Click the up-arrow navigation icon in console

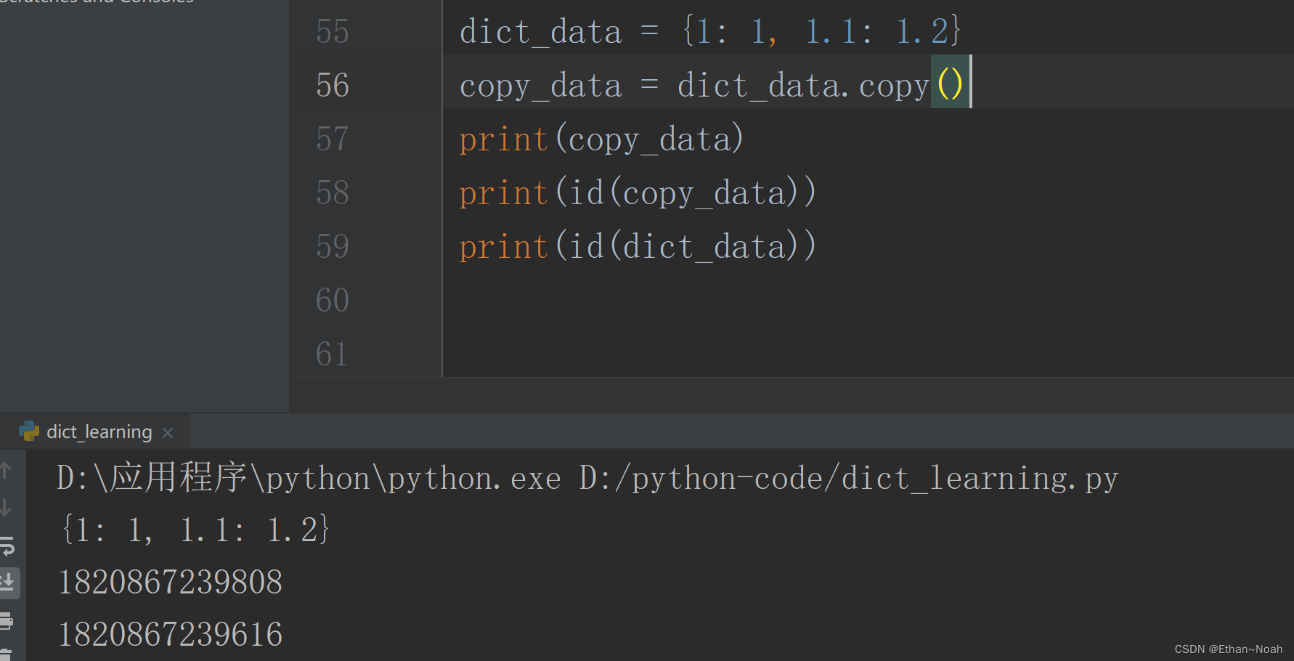coord(7,472)
